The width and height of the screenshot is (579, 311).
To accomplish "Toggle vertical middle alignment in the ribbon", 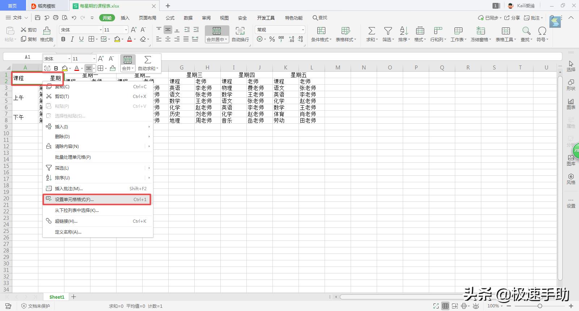I will click(168, 30).
